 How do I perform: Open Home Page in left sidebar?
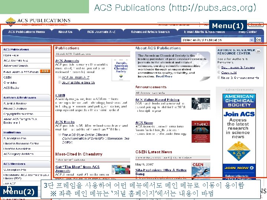(x=11, y=56)
